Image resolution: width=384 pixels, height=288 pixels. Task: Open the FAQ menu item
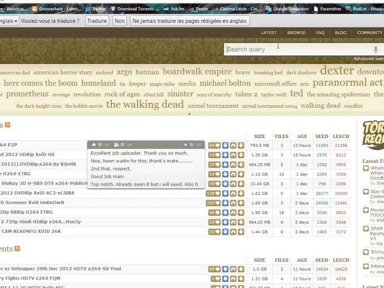320,33
